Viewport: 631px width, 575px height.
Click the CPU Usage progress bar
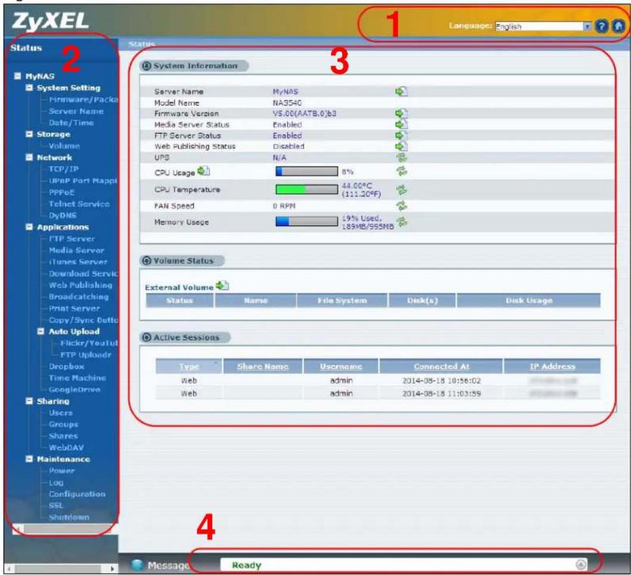coord(307,172)
